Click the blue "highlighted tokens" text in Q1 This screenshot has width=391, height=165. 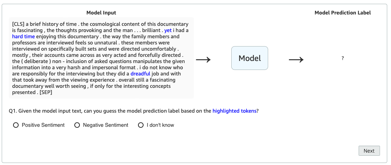pyautogui.click(x=234, y=111)
